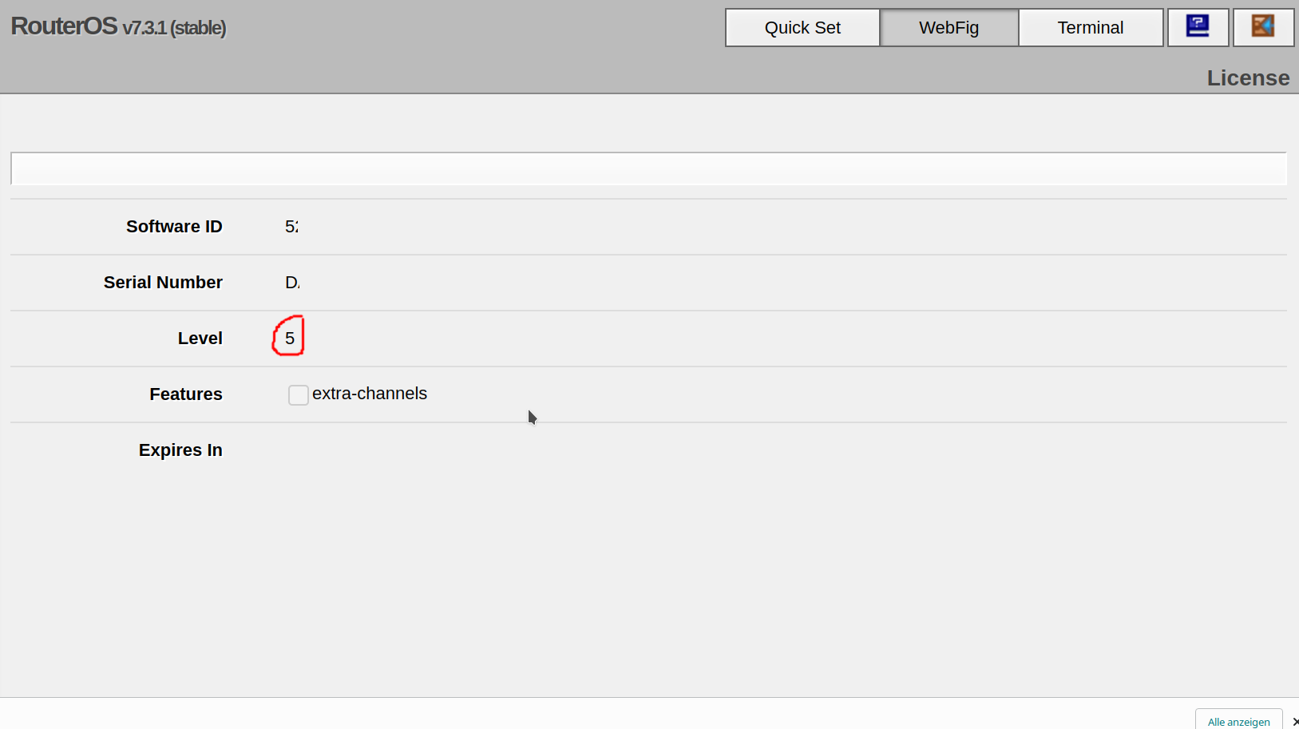This screenshot has height=729, width=1299.
Task: Click the Serial Number value
Action: click(x=292, y=283)
